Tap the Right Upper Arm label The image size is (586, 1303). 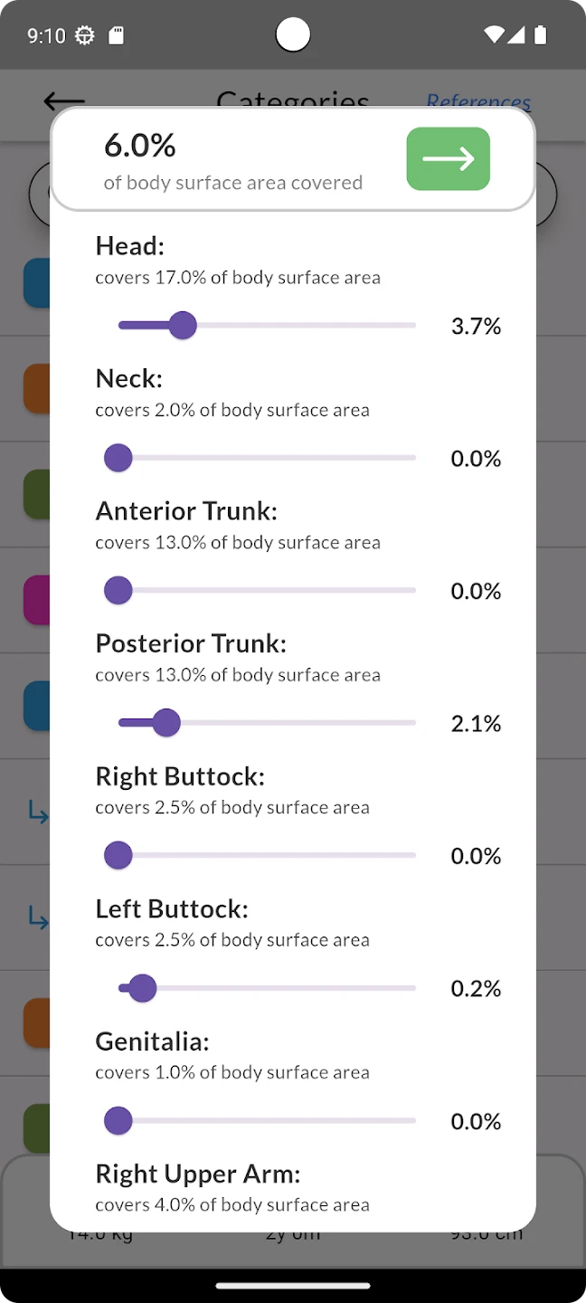[x=198, y=1174]
